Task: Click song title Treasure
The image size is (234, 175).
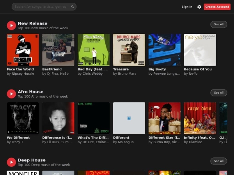Action: tap(121, 69)
